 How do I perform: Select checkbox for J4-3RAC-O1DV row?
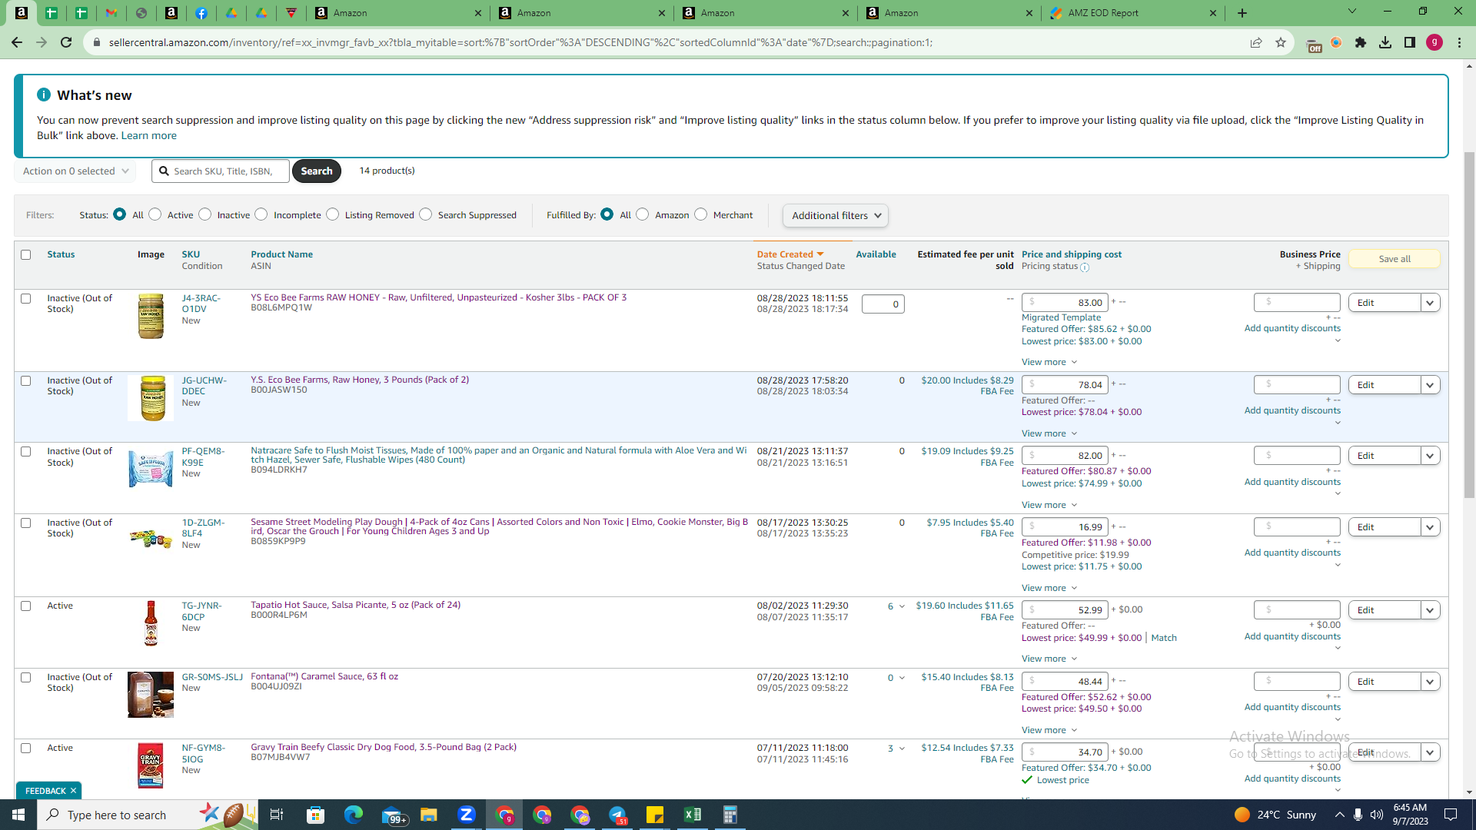coord(26,298)
